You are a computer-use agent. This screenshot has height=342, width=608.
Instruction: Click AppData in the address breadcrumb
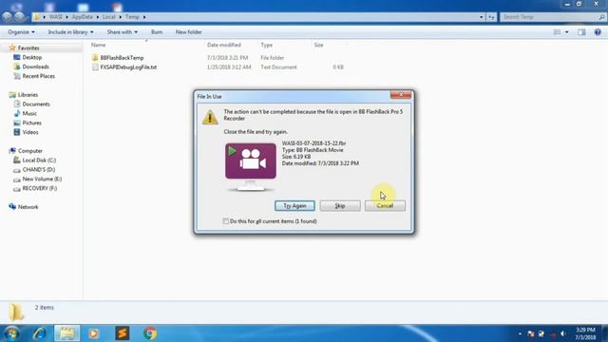point(83,17)
